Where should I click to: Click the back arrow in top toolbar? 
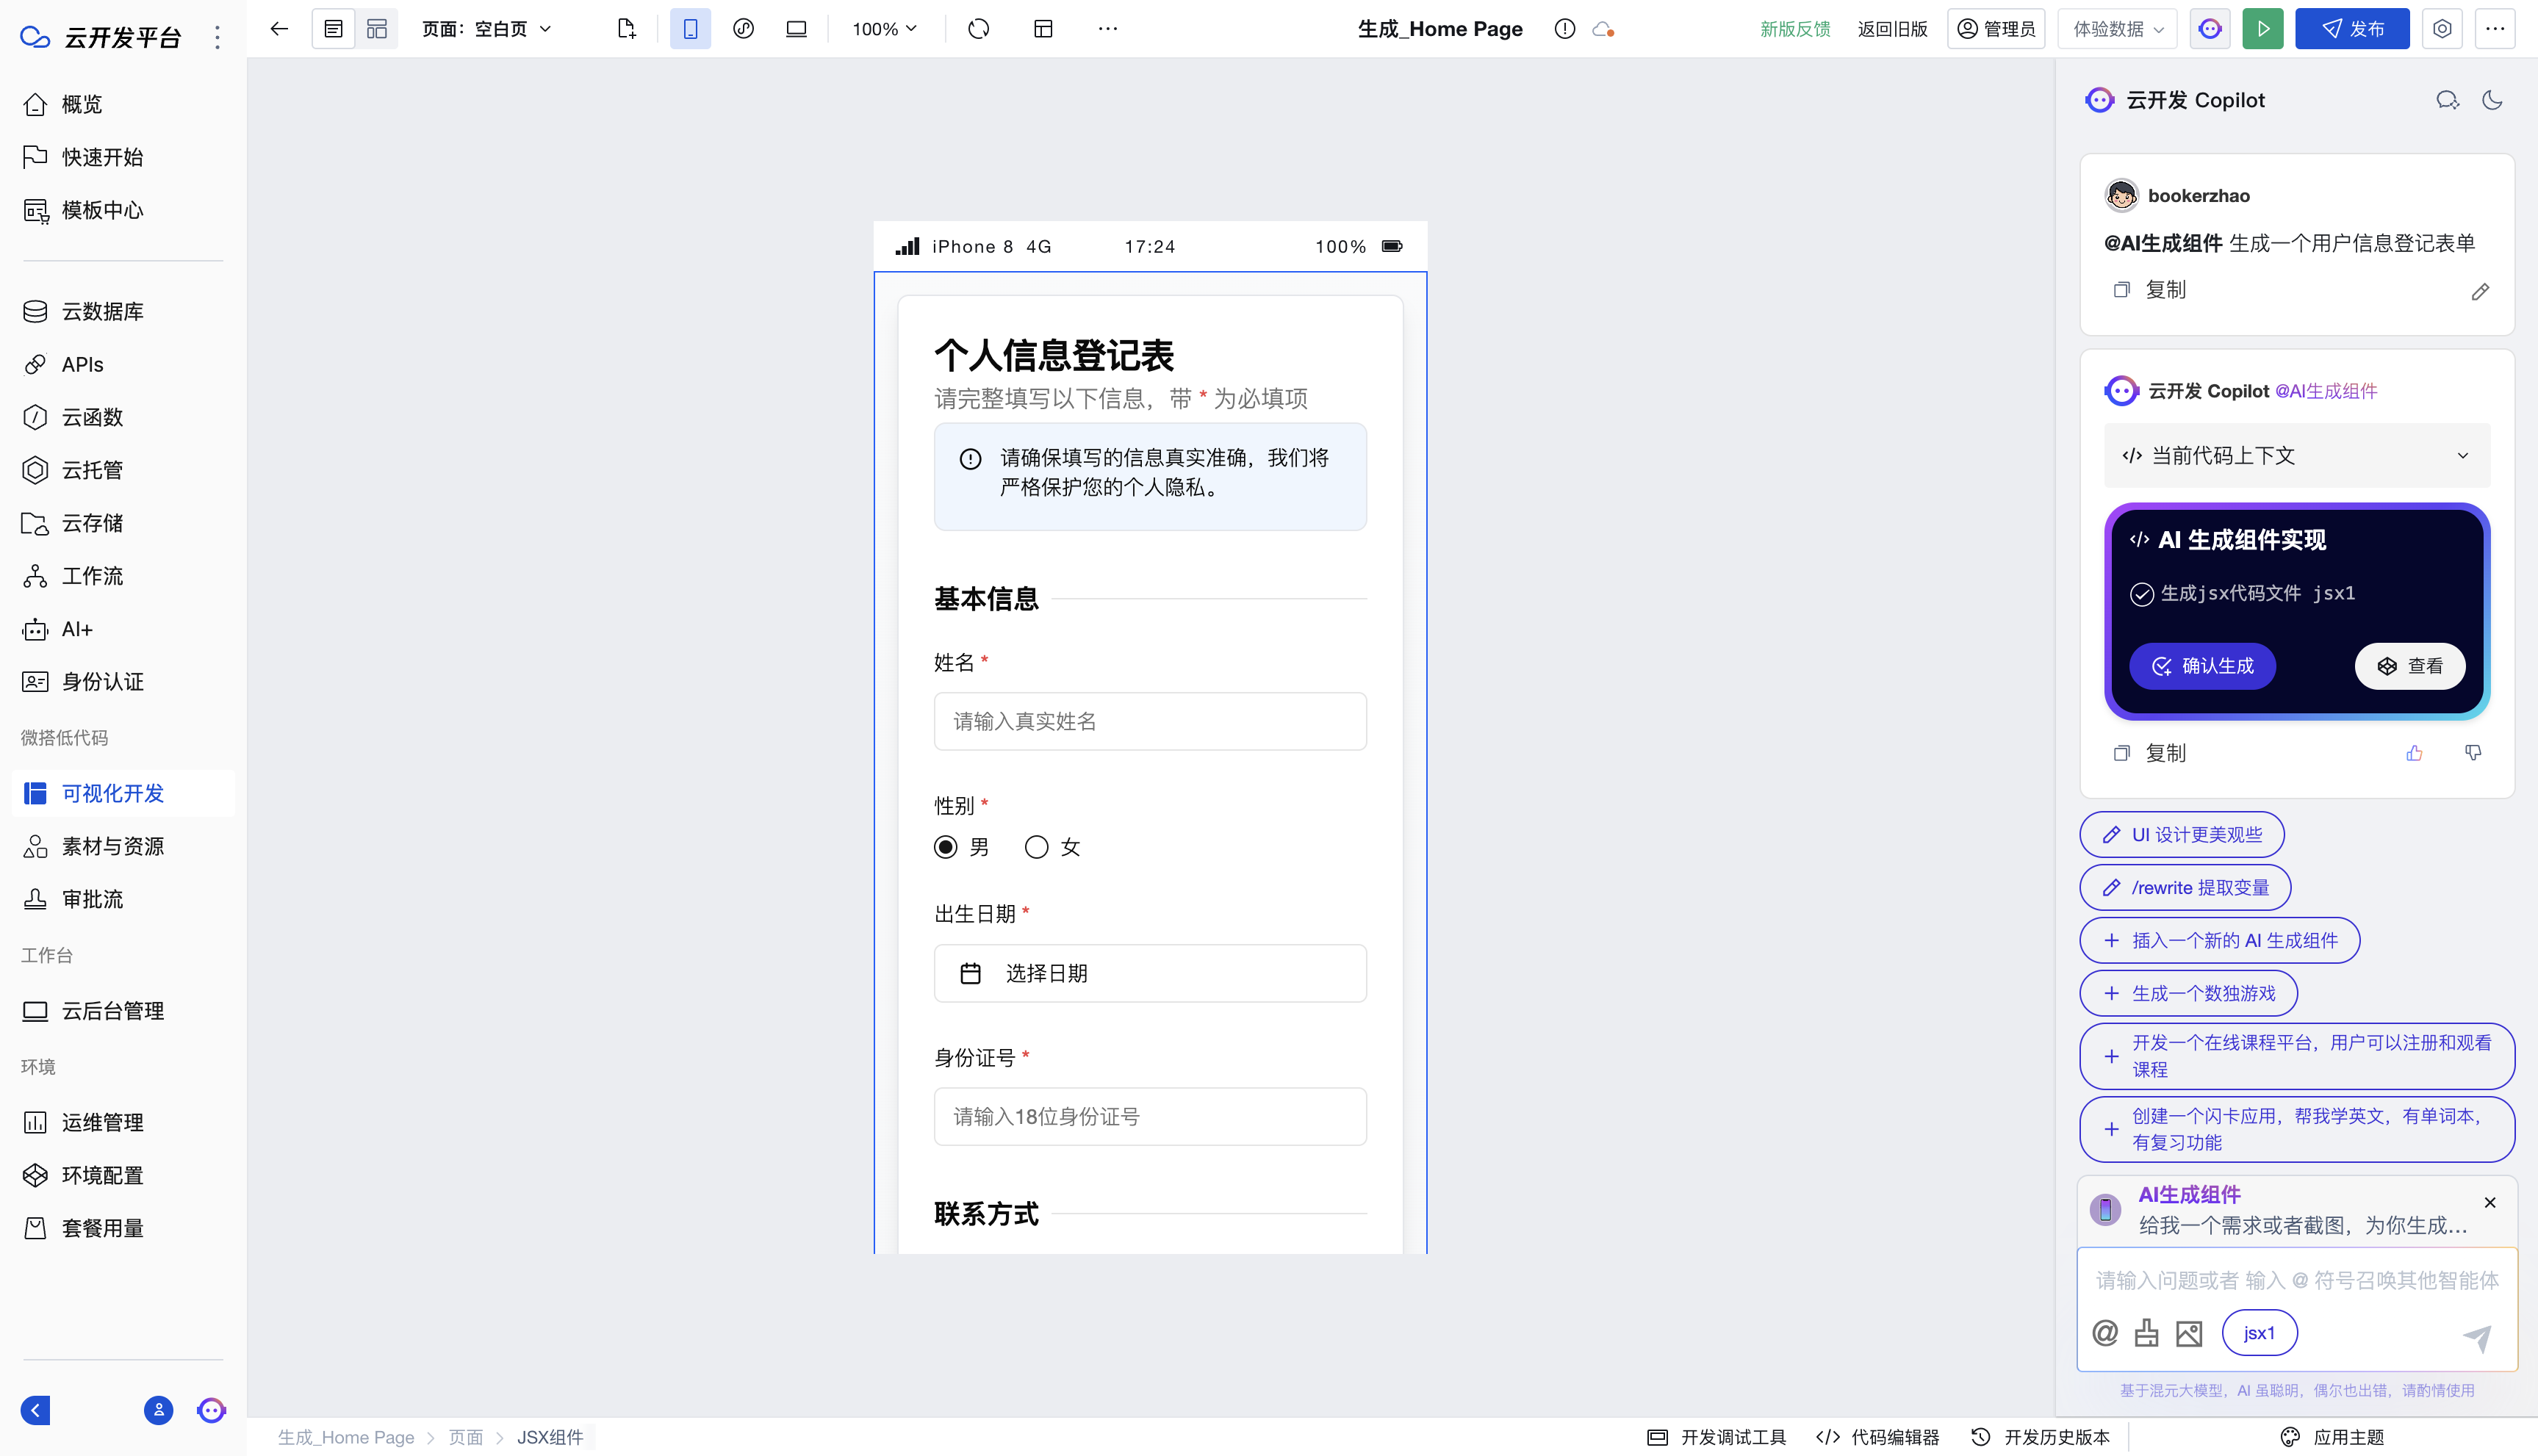pos(279,29)
